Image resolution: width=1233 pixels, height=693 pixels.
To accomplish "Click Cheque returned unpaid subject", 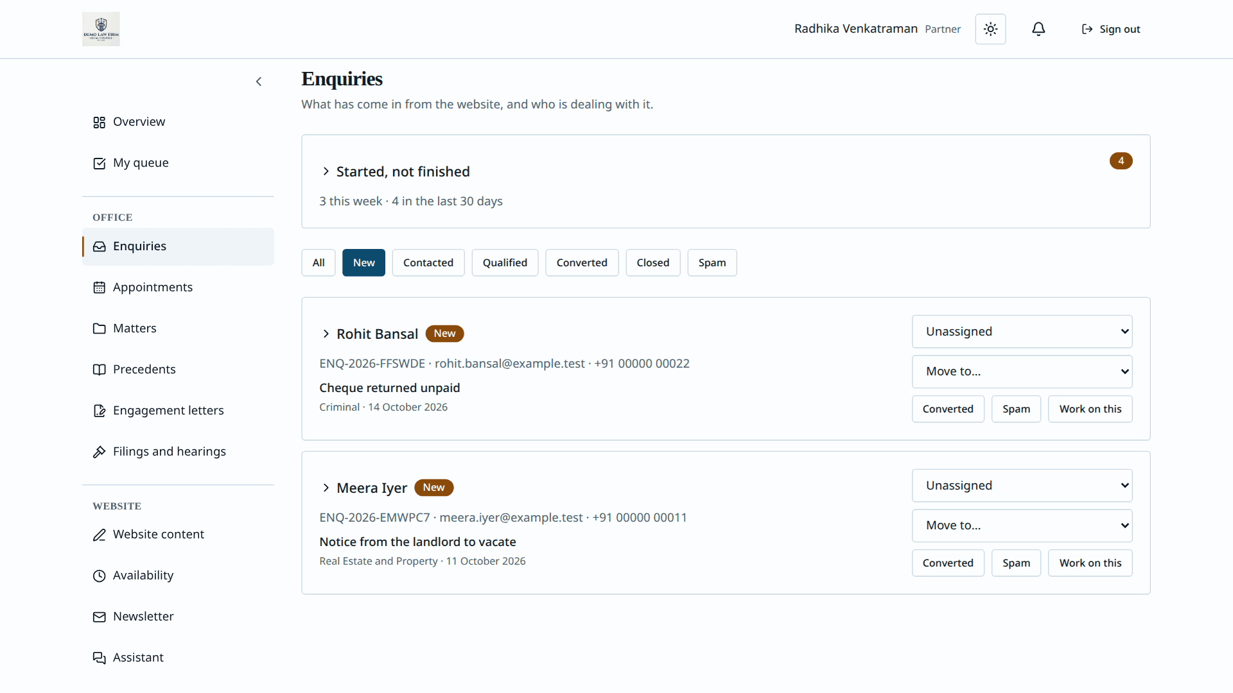I will (390, 388).
